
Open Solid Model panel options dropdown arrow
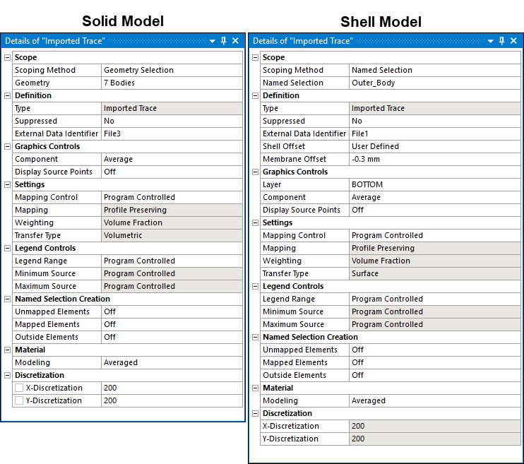(212, 41)
